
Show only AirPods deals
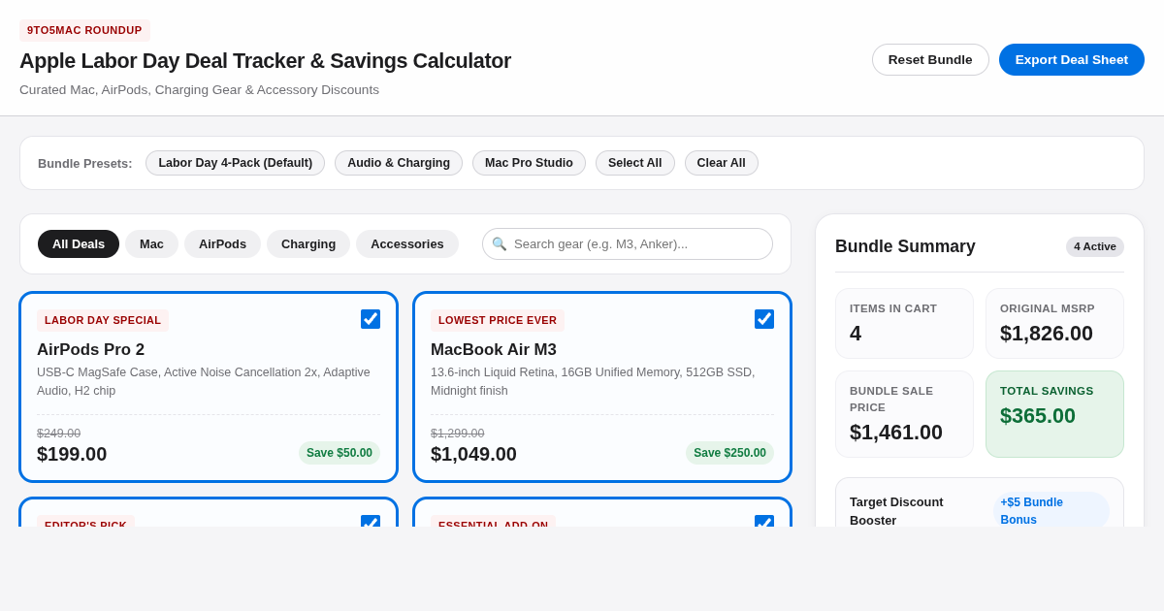pos(222,243)
